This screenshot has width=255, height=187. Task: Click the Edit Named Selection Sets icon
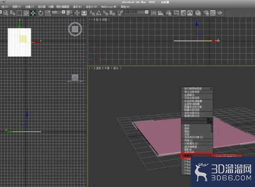tap(120, 13)
